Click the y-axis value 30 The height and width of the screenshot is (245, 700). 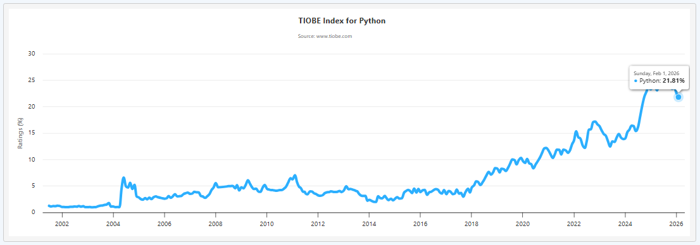[x=32, y=54]
